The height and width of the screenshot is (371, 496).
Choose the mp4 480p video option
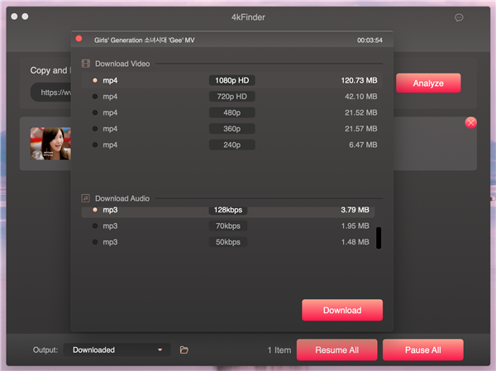click(x=95, y=112)
